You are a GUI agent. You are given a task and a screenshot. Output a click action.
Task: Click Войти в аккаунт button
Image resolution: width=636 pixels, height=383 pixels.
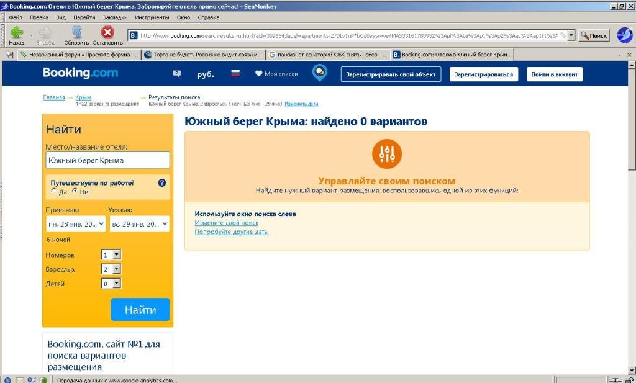pyautogui.click(x=554, y=74)
